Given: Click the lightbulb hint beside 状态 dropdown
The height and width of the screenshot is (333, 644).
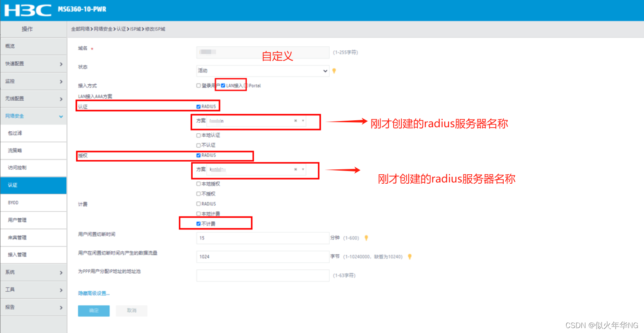Looking at the screenshot, I should point(334,71).
